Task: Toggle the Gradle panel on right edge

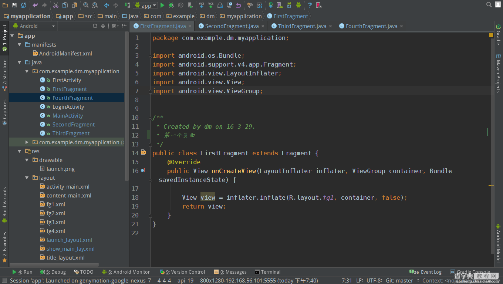Action: (498, 34)
